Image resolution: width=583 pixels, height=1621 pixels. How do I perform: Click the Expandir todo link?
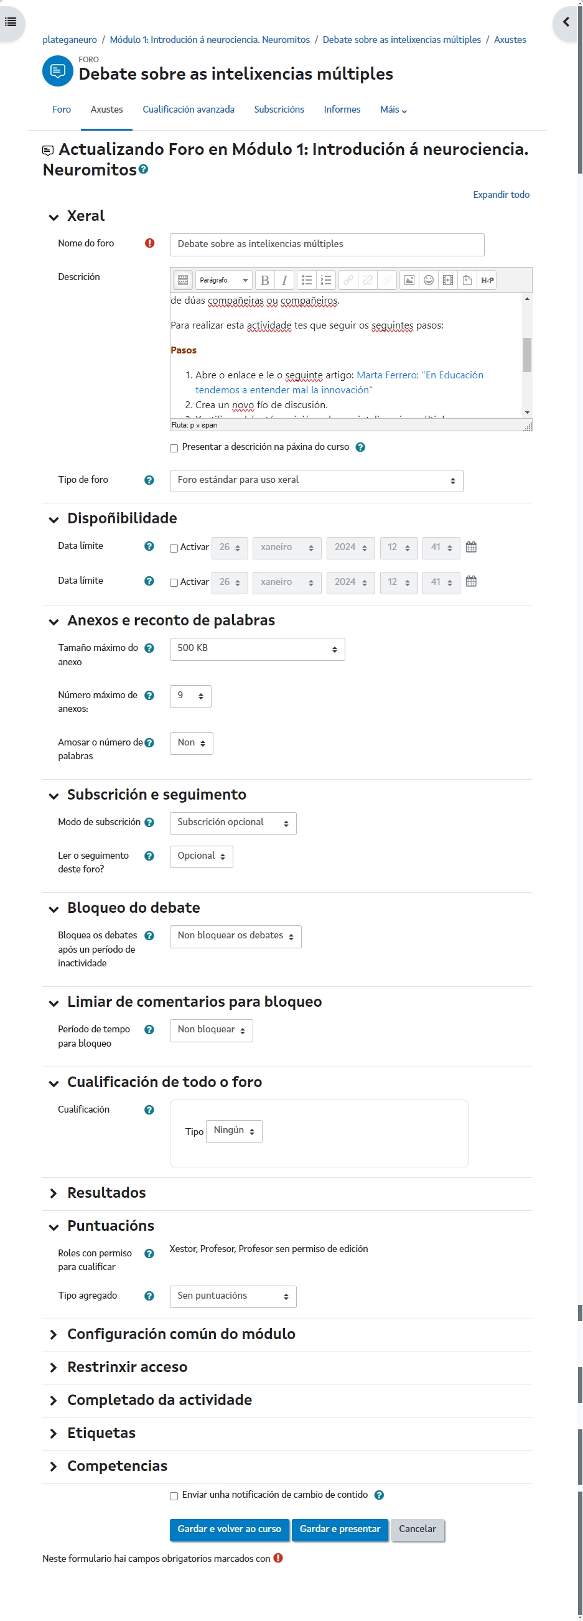pyautogui.click(x=501, y=194)
